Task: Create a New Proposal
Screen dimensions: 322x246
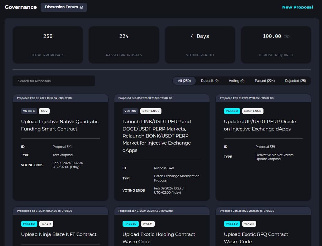Action: (297, 7)
